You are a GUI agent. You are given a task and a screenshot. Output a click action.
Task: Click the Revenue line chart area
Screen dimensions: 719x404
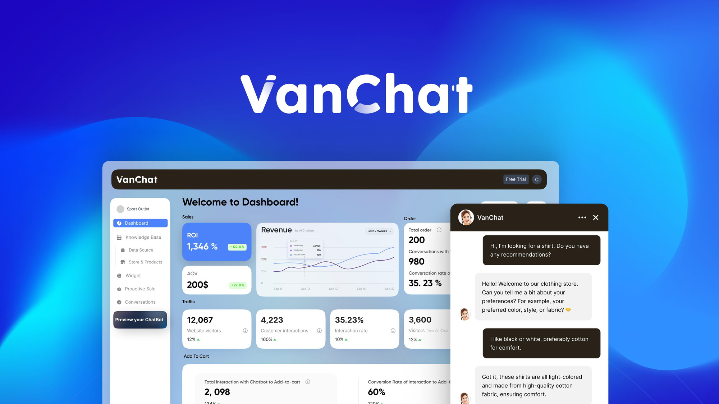click(x=328, y=262)
